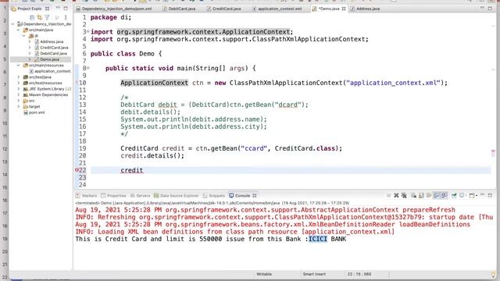This screenshot has height=281, width=500.
Task: Expand Maven Dependencies node
Action: point(19,94)
